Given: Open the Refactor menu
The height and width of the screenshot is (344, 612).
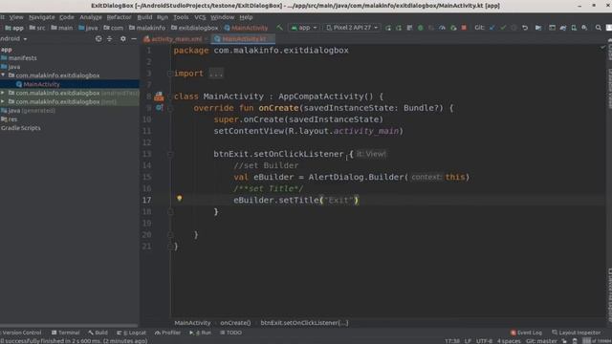Looking at the screenshot, I should pyautogui.click(x=119, y=17).
